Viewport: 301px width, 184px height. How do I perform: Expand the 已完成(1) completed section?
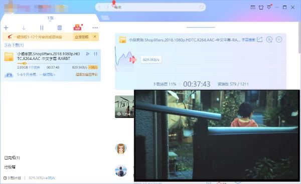pos(12,158)
